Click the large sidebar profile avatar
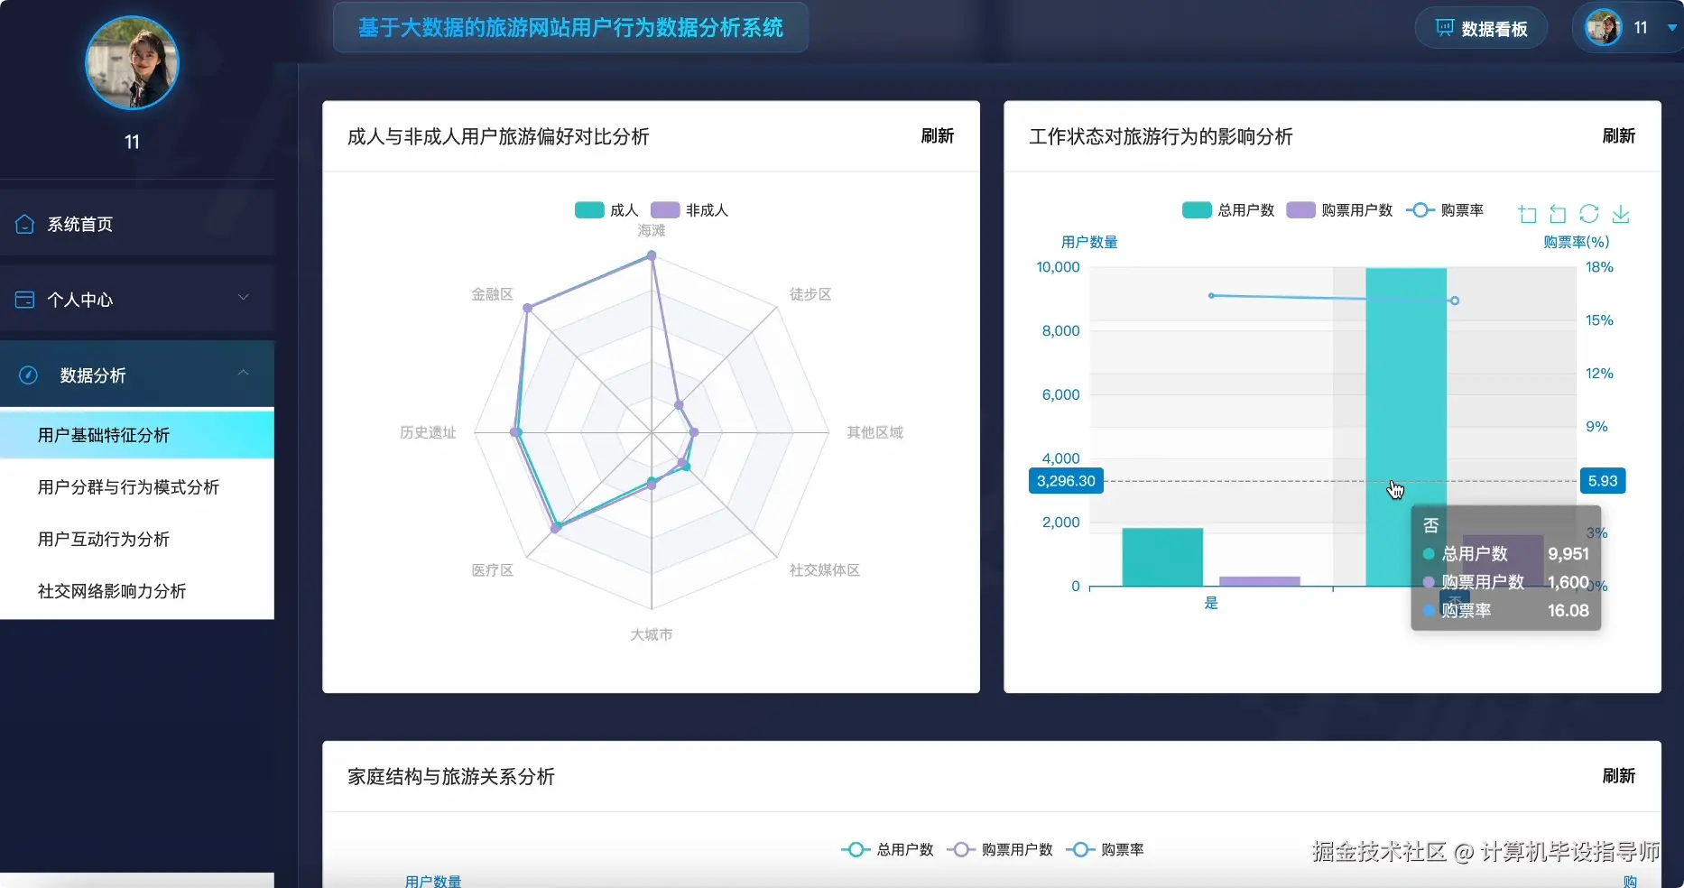The width and height of the screenshot is (1684, 888). (x=132, y=62)
